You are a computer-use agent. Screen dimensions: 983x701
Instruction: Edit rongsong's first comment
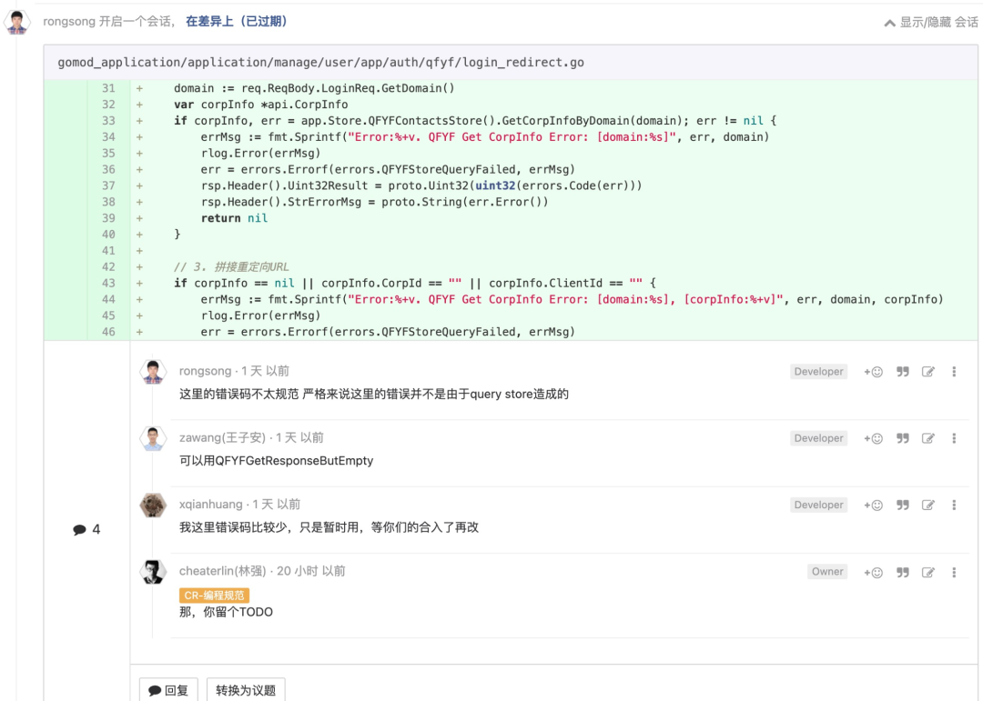click(927, 371)
